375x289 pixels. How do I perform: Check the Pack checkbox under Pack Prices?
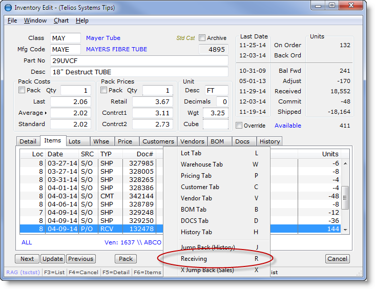tap(105, 91)
